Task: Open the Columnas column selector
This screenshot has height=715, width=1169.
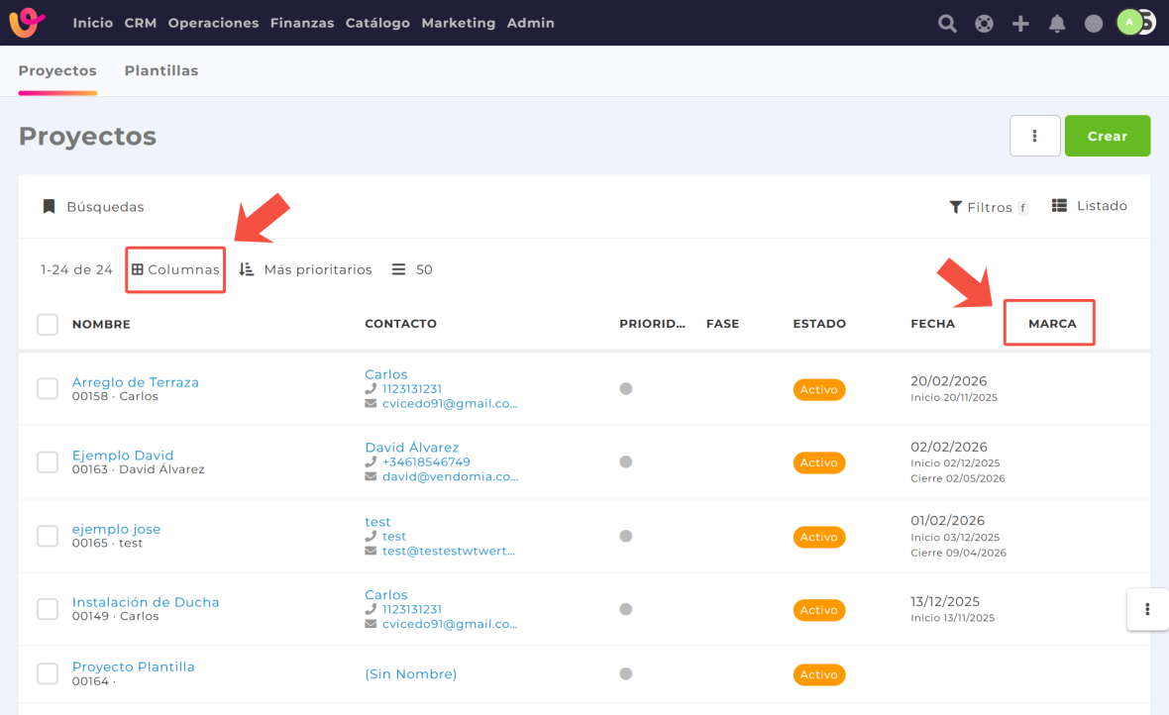Action: coord(175,269)
